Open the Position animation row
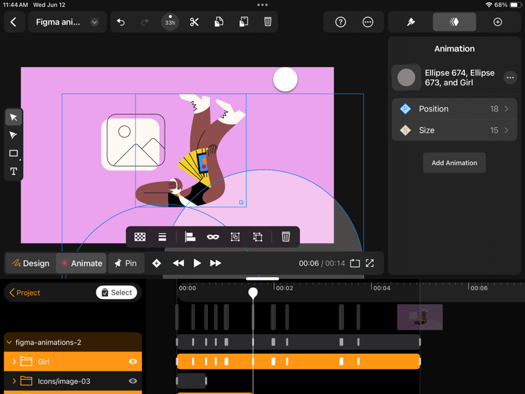 [x=454, y=109]
